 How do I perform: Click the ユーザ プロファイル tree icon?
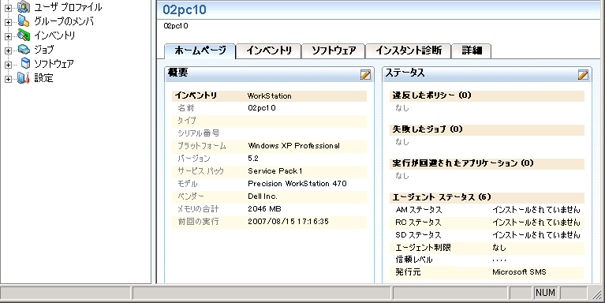pos(24,7)
